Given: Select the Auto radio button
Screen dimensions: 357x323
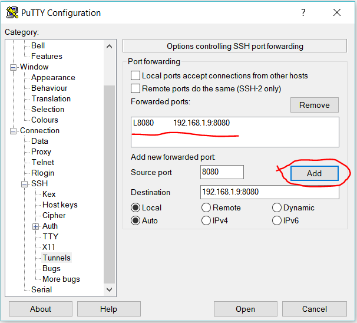Looking at the screenshot, I should pos(135,220).
